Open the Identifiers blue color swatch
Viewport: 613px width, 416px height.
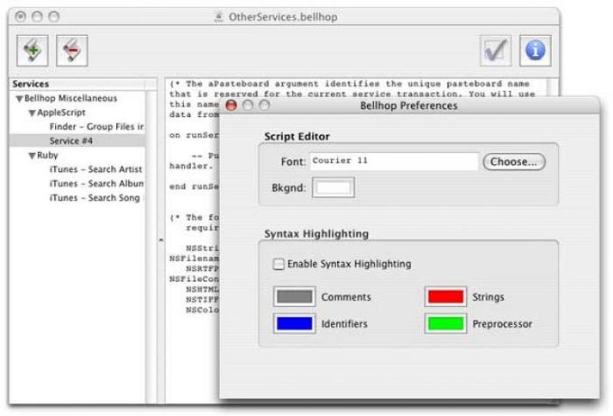coord(295,323)
